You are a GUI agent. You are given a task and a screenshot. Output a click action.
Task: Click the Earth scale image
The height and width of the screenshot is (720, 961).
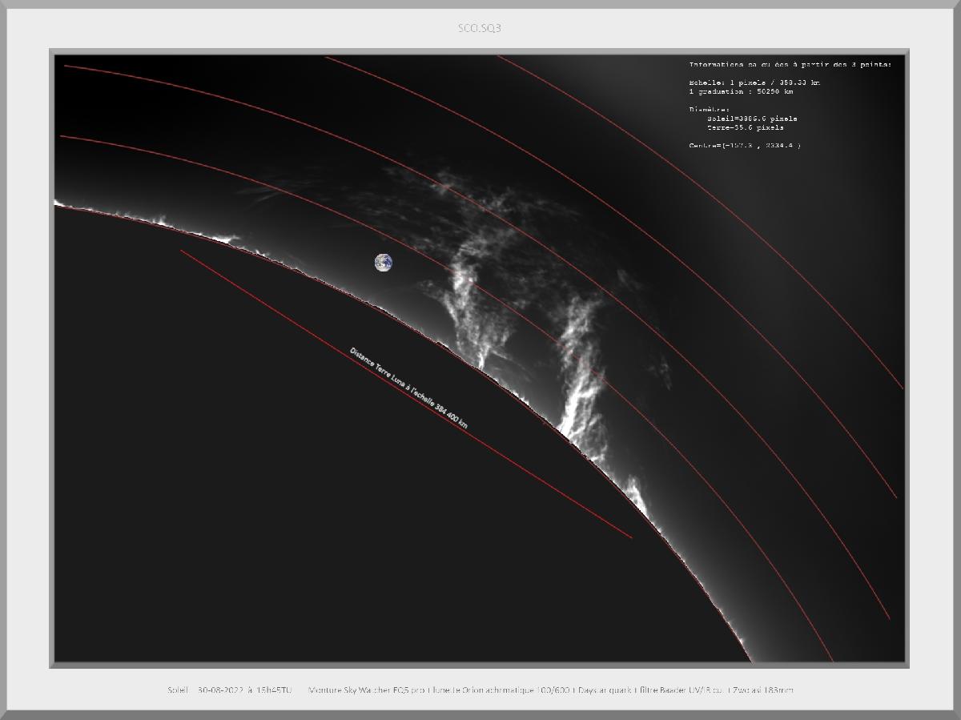pyautogui.click(x=384, y=262)
